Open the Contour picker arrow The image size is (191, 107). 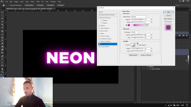(135, 45)
